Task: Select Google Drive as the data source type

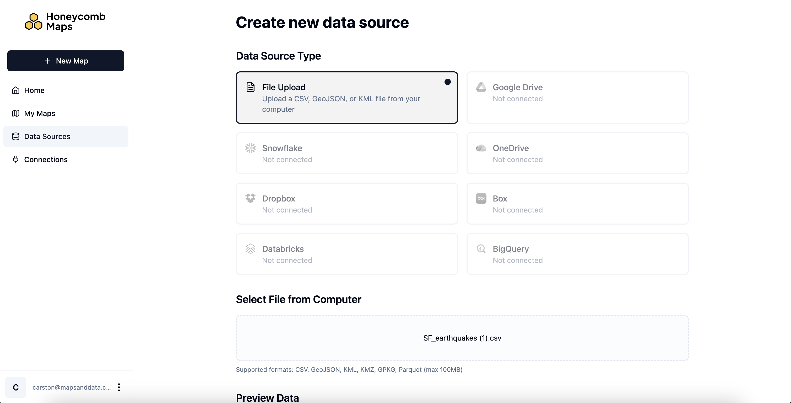Action: pyautogui.click(x=578, y=97)
